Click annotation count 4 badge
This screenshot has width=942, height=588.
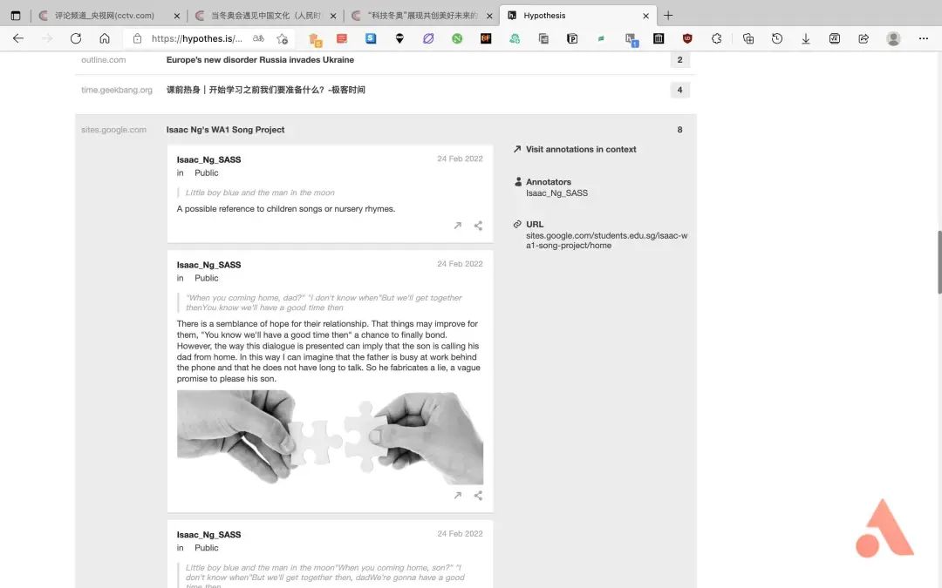click(679, 90)
